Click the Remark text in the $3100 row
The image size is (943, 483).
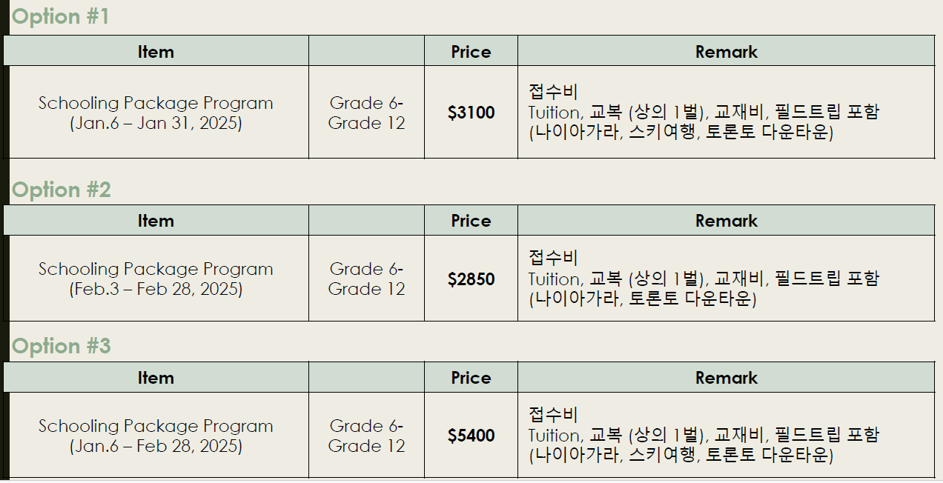point(703,113)
